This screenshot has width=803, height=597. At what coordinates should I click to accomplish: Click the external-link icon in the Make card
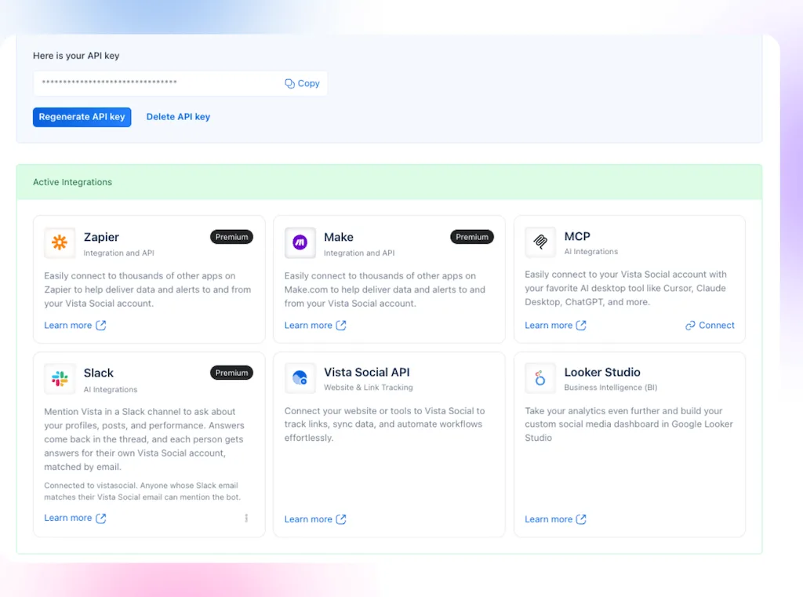point(341,326)
